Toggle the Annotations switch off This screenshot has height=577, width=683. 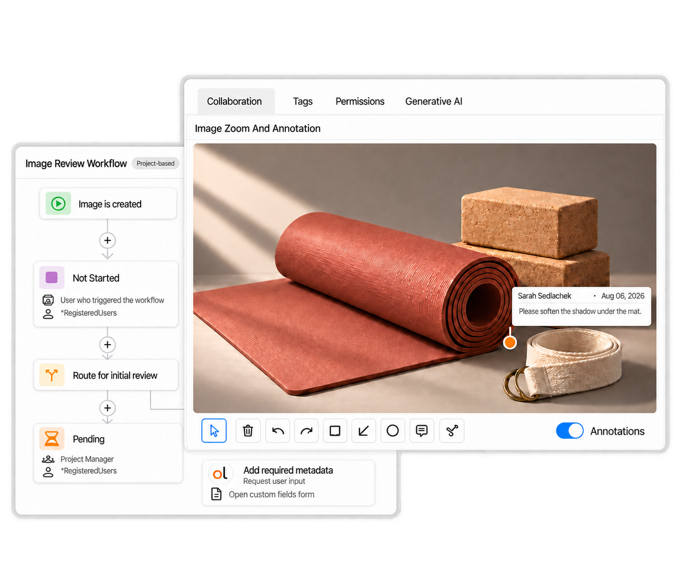point(570,431)
